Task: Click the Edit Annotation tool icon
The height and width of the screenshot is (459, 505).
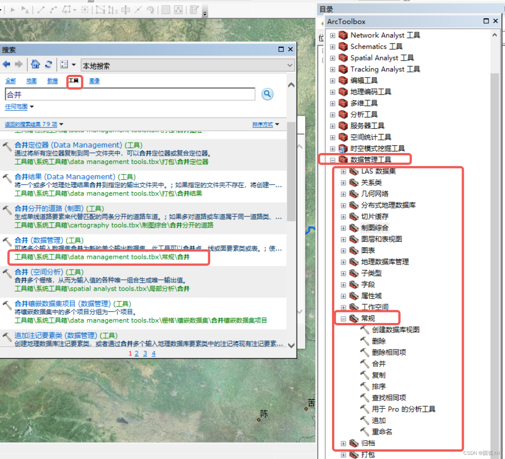Action: (25, 10)
